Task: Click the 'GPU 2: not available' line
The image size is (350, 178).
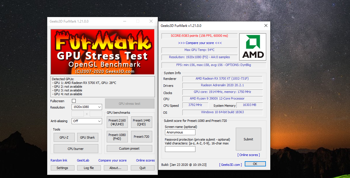Action: pyautogui.click(x=67, y=87)
